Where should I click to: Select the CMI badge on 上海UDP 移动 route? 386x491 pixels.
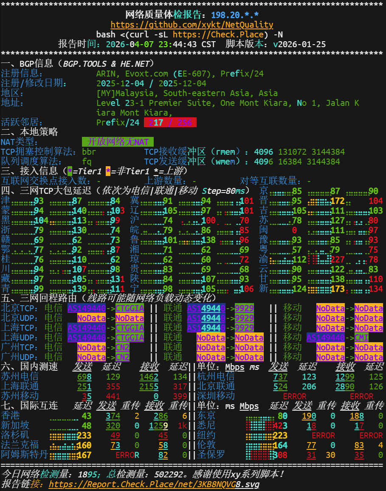pyautogui.click(x=362, y=338)
